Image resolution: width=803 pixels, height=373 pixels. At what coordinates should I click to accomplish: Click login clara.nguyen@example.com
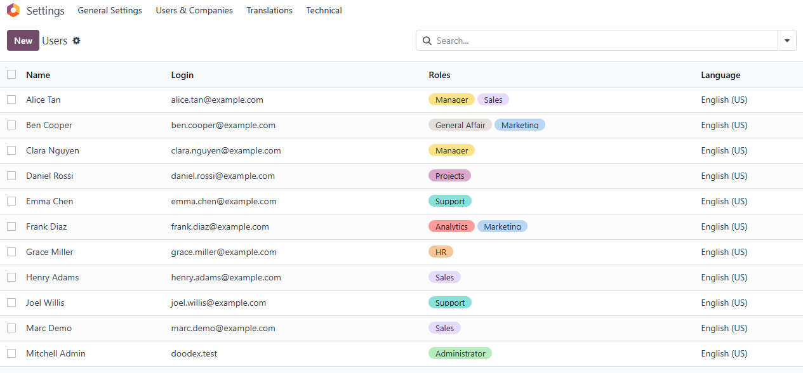pyautogui.click(x=226, y=150)
